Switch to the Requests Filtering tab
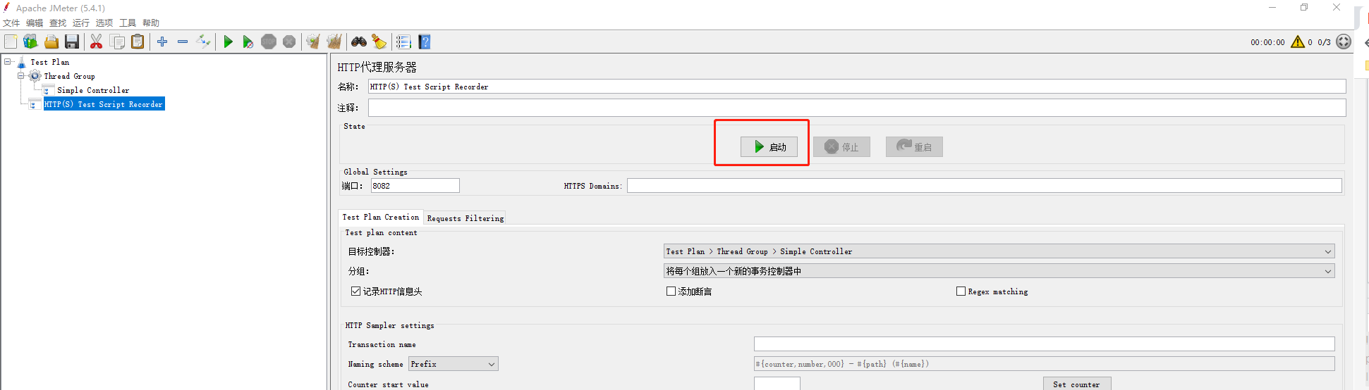Viewport: 1369px width, 390px height. coord(466,218)
